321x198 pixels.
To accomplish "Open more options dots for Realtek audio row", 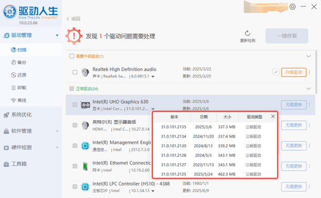I will point(309,72).
